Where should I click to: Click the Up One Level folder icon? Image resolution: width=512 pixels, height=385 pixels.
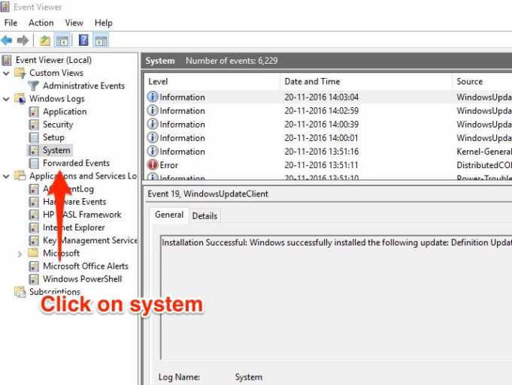coord(45,41)
